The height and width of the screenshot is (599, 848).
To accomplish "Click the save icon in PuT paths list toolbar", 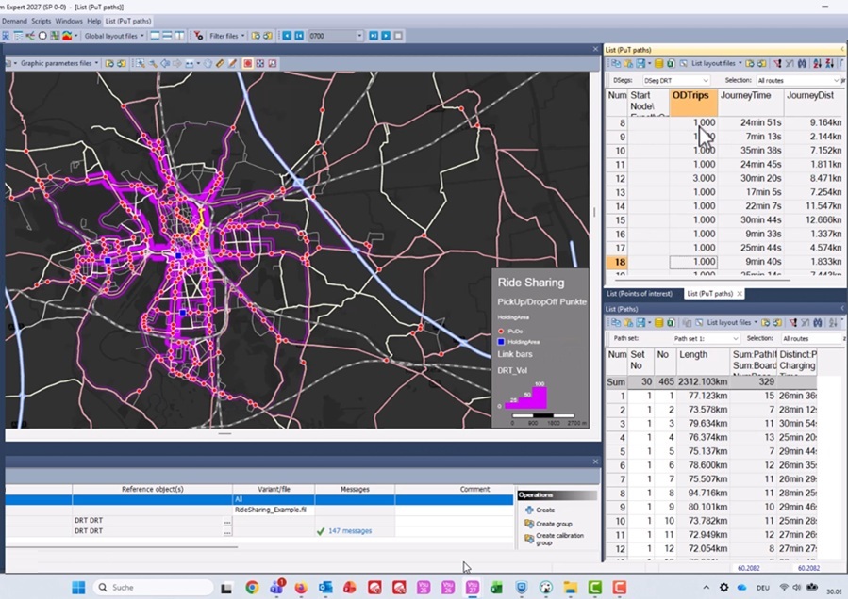I will tap(640, 64).
